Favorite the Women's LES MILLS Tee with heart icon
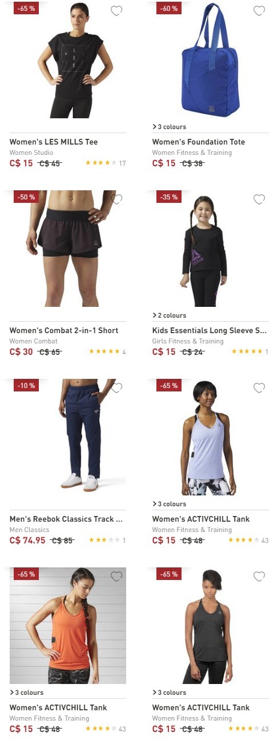Image resolution: width=278 pixels, height=744 pixels. click(x=116, y=10)
